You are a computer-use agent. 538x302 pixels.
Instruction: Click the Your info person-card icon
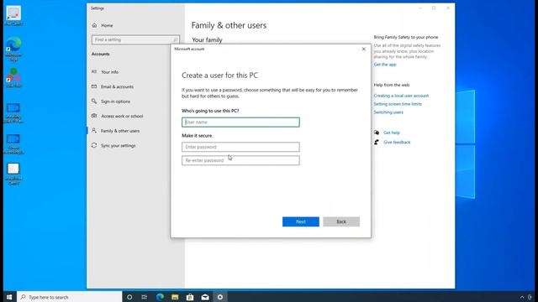tap(94, 71)
